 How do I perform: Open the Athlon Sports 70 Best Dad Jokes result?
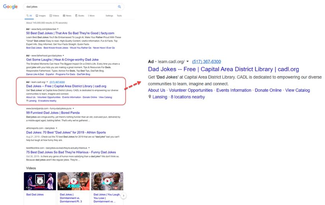pyautogui.click(x=66, y=132)
